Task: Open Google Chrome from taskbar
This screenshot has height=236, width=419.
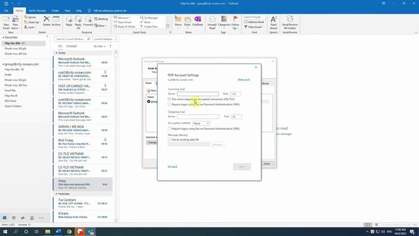Action: (69, 231)
